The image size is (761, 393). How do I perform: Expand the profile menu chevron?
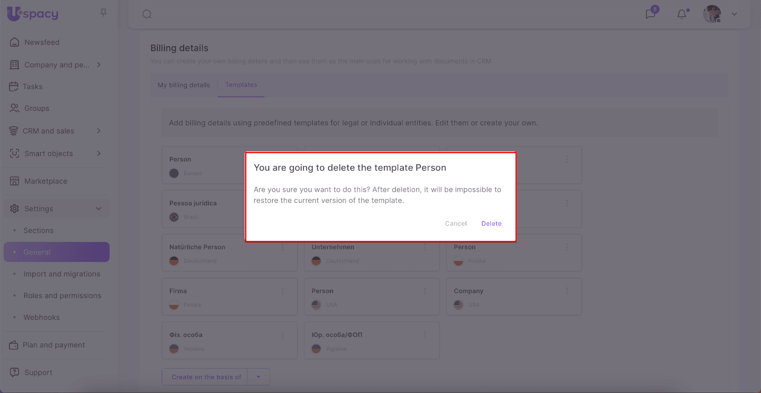pyautogui.click(x=734, y=14)
